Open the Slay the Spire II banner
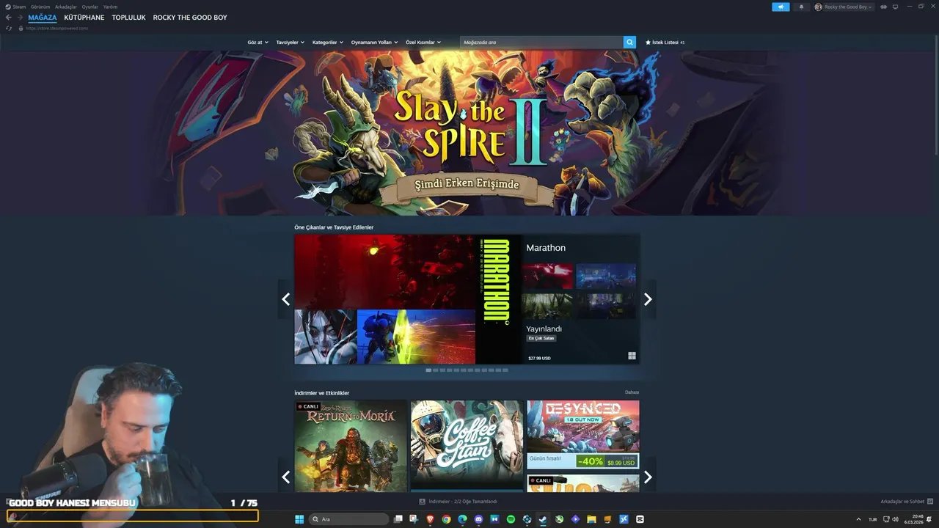939x528 pixels. tap(469, 133)
